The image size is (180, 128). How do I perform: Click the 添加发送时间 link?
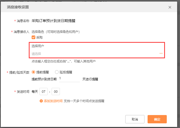[53, 101]
